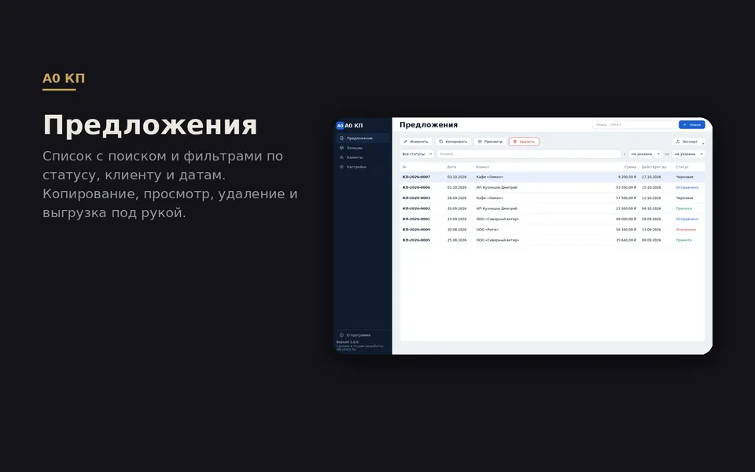This screenshot has width=755, height=472.
Task: Sort by the Сумма column header
Action: (630, 167)
